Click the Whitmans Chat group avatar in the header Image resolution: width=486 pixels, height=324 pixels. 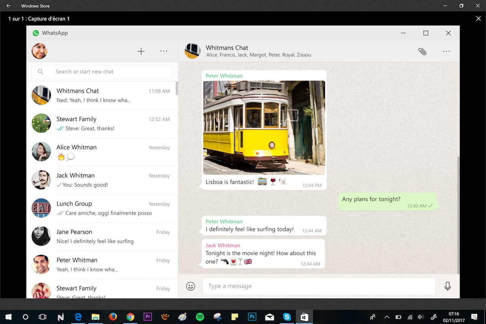point(193,51)
